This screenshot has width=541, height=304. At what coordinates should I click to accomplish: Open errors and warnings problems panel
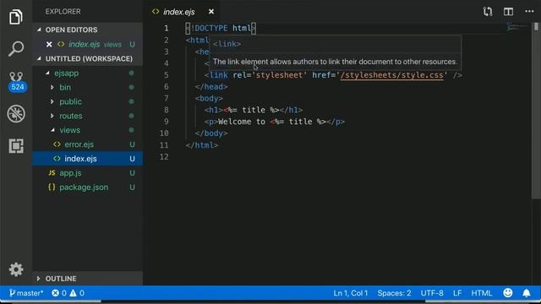[68, 293]
